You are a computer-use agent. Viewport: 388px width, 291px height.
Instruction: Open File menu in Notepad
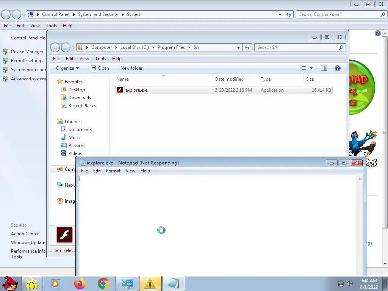[x=84, y=171]
